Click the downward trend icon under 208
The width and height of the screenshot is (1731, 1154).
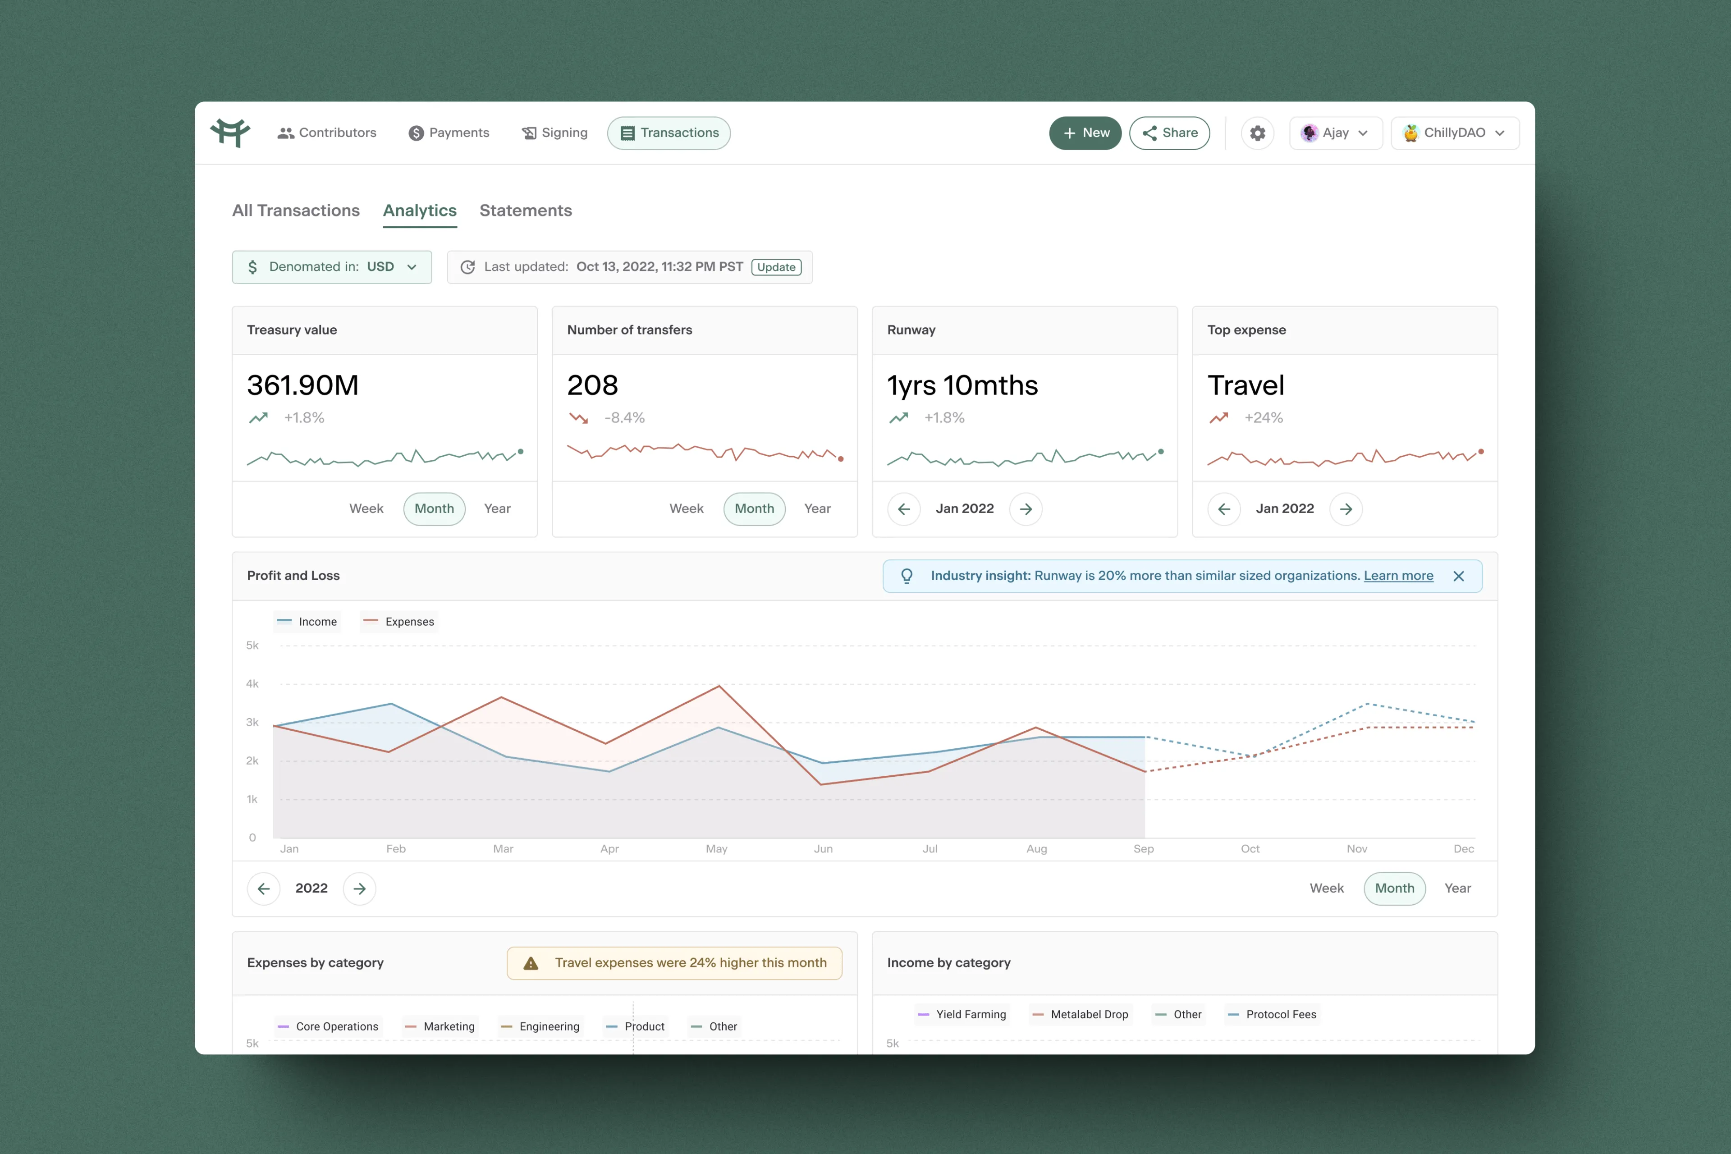coord(578,418)
